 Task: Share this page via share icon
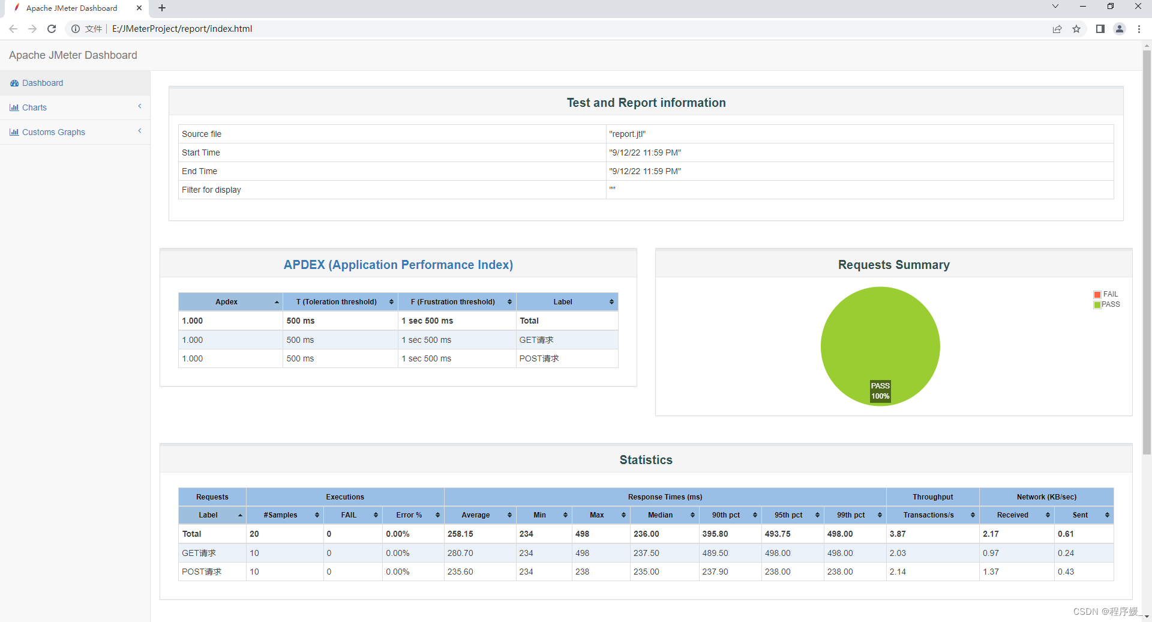(x=1057, y=29)
